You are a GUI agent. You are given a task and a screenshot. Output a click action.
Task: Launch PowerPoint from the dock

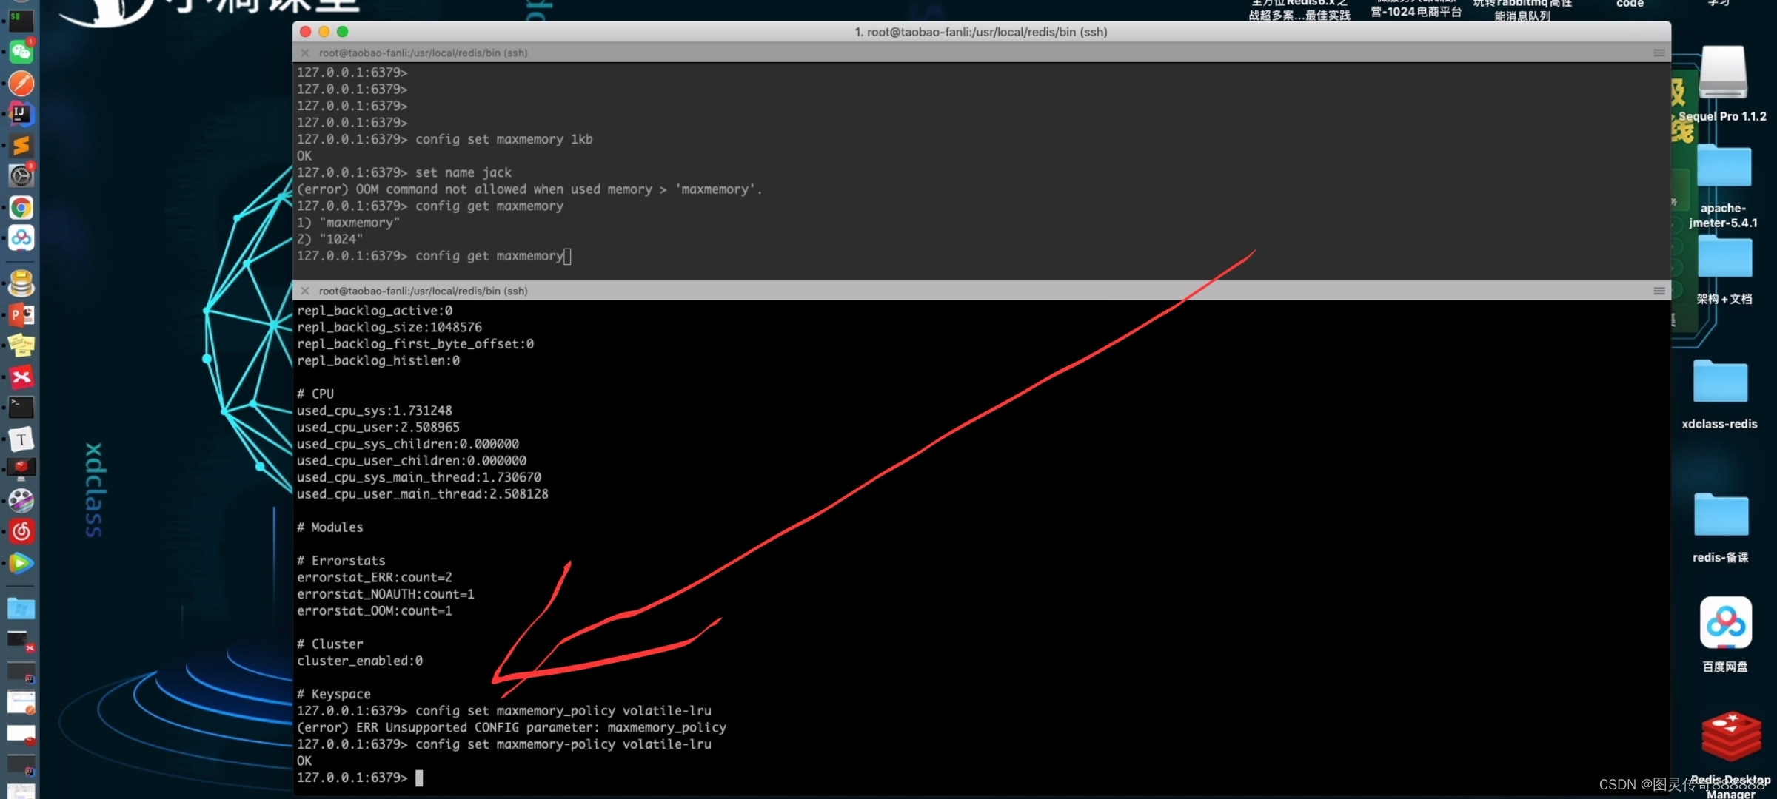point(21,315)
